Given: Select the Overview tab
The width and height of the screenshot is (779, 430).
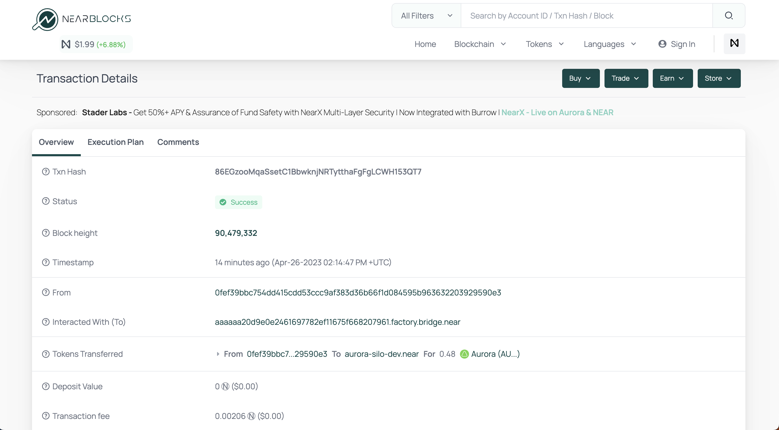Looking at the screenshot, I should (x=56, y=142).
